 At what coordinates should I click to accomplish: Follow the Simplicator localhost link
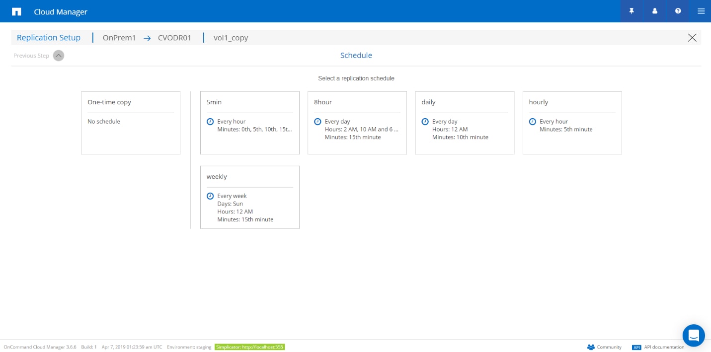coord(250,347)
